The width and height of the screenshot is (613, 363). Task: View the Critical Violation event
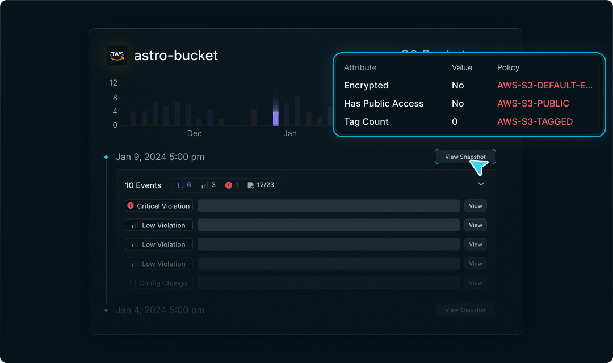(x=476, y=206)
